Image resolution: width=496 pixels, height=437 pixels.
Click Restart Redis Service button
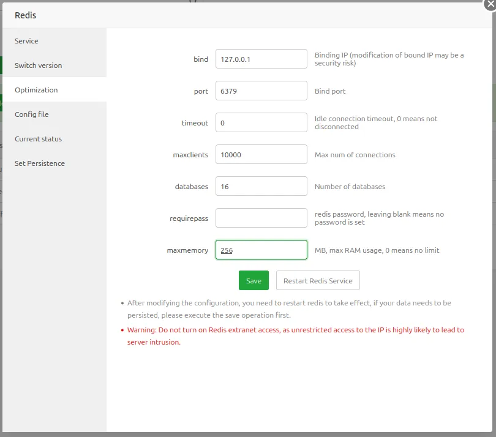point(318,280)
